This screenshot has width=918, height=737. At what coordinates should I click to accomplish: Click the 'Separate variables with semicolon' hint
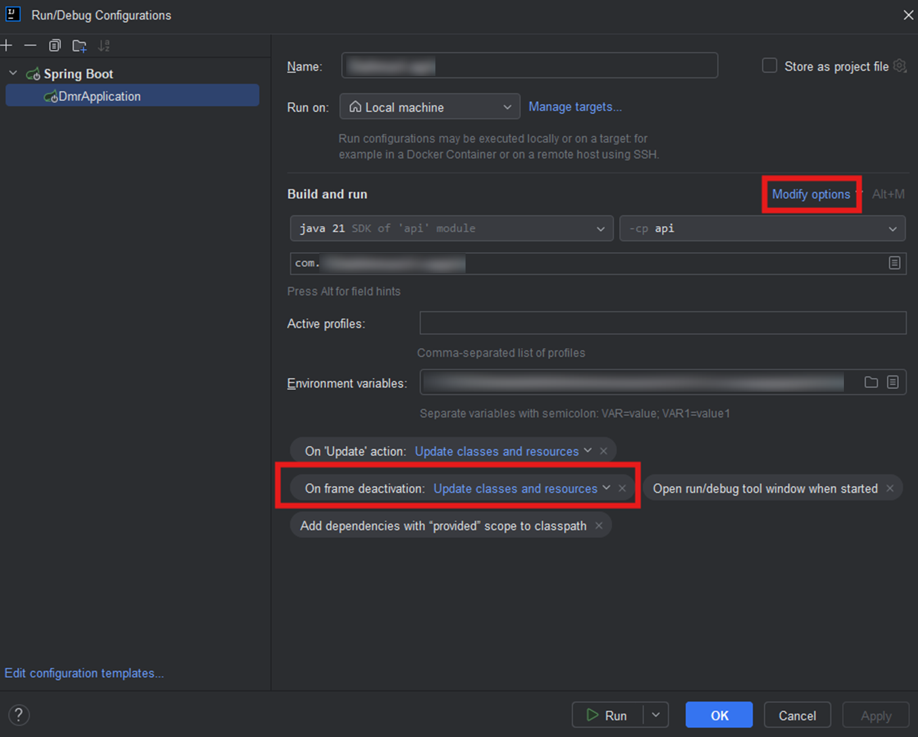(575, 413)
